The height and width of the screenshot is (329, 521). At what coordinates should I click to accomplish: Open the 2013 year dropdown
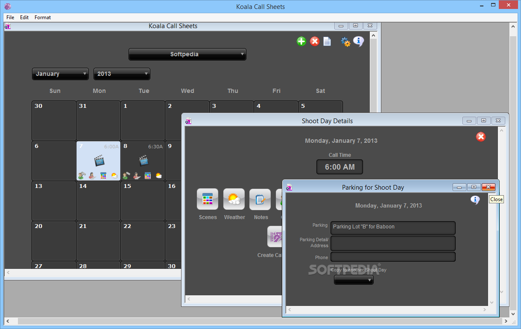coord(122,74)
